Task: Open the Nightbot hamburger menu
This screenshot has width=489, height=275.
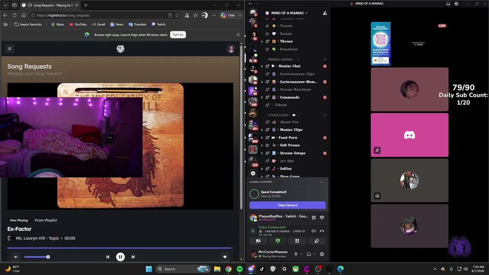Action: click(10, 49)
